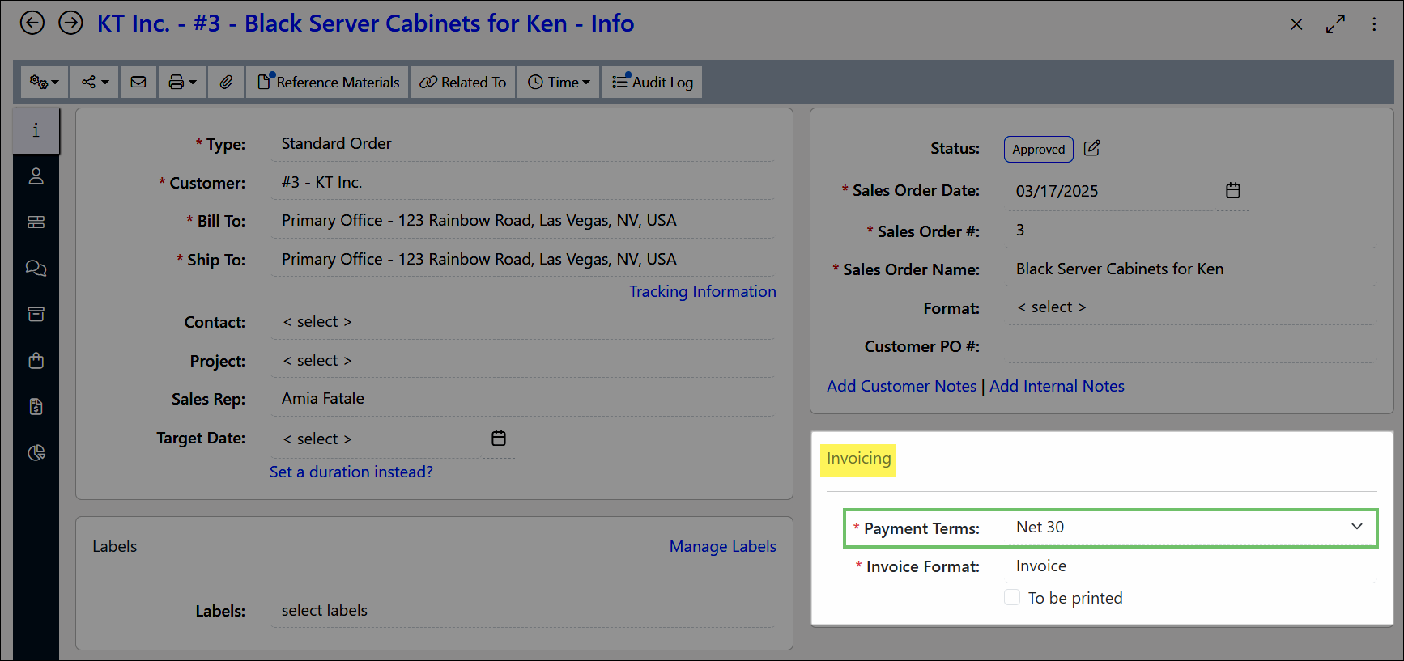Close the sales order panel
This screenshot has width=1404, height=661.
click(1296, 24)
